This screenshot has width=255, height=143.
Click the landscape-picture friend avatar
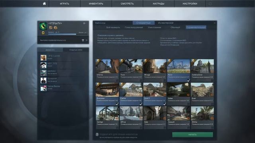43,73
